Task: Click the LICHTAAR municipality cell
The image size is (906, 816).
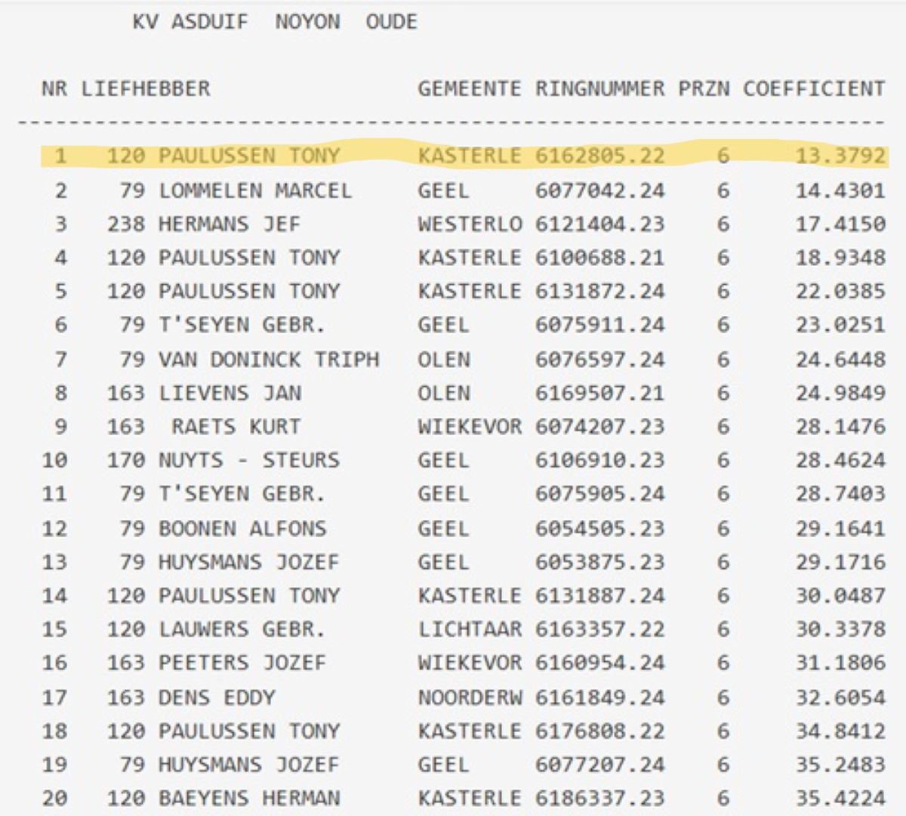Action: tap(469, 629)
